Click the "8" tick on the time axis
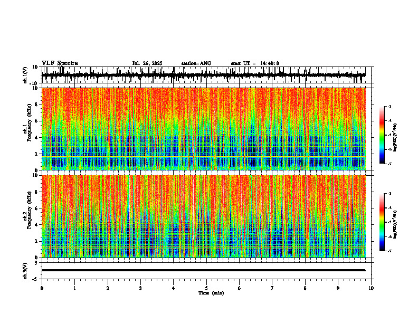418x323 pixels. (305, 288)
